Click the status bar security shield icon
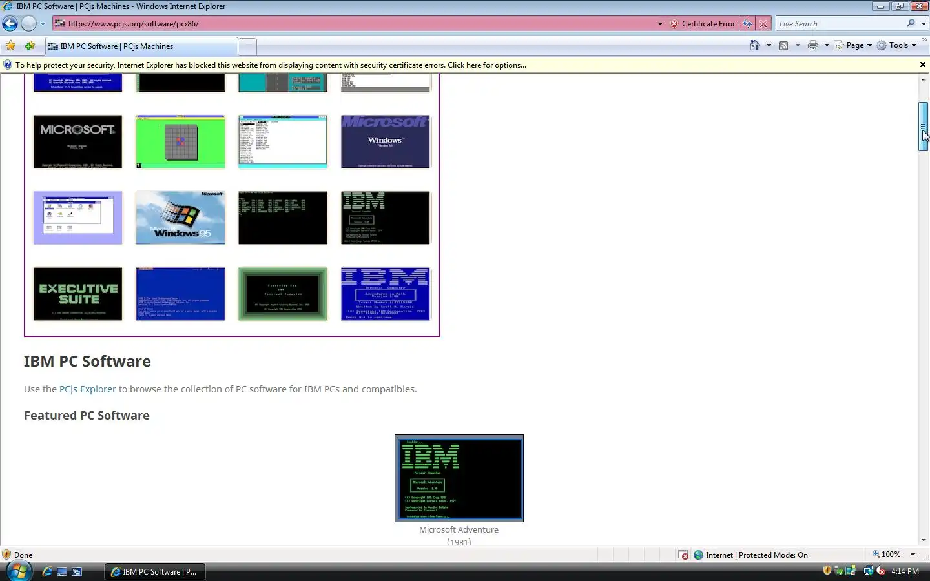Viewport: 930px width, 581px height. 6,555
